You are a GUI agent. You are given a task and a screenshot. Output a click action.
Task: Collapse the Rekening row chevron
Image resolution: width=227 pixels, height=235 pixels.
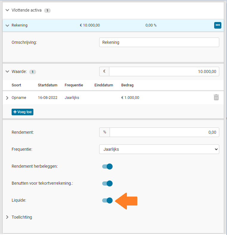[7, 25]
